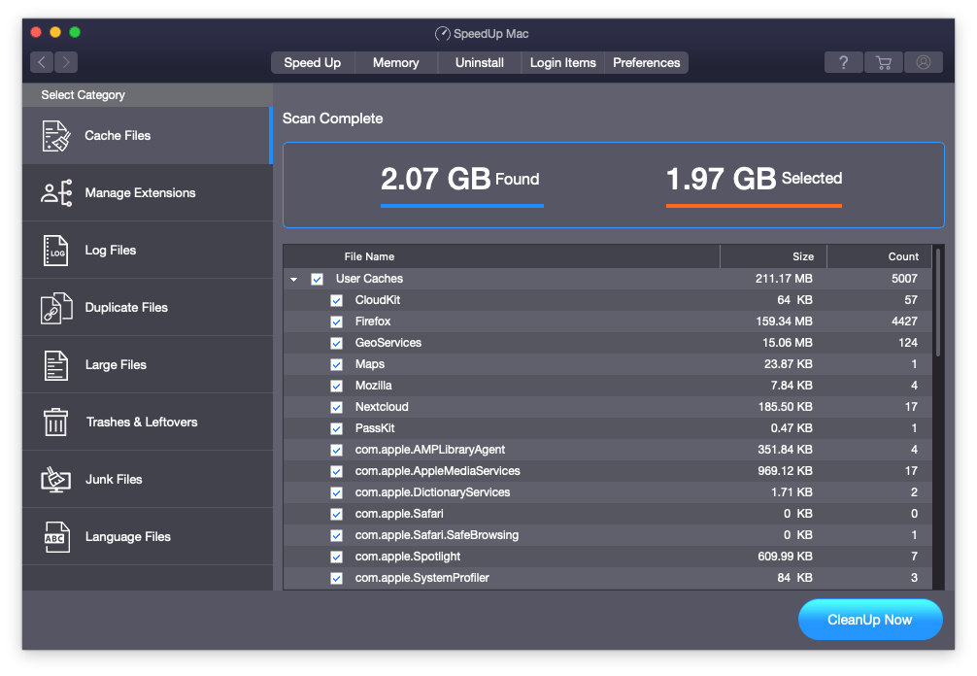Go back with the left arrow
Screen dimensions: 977x676
pyautogui.click(x=42, y=62)
